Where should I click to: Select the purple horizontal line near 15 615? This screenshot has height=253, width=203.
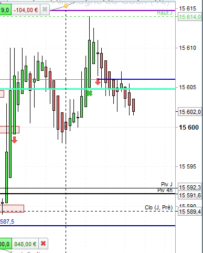[112, 10]
